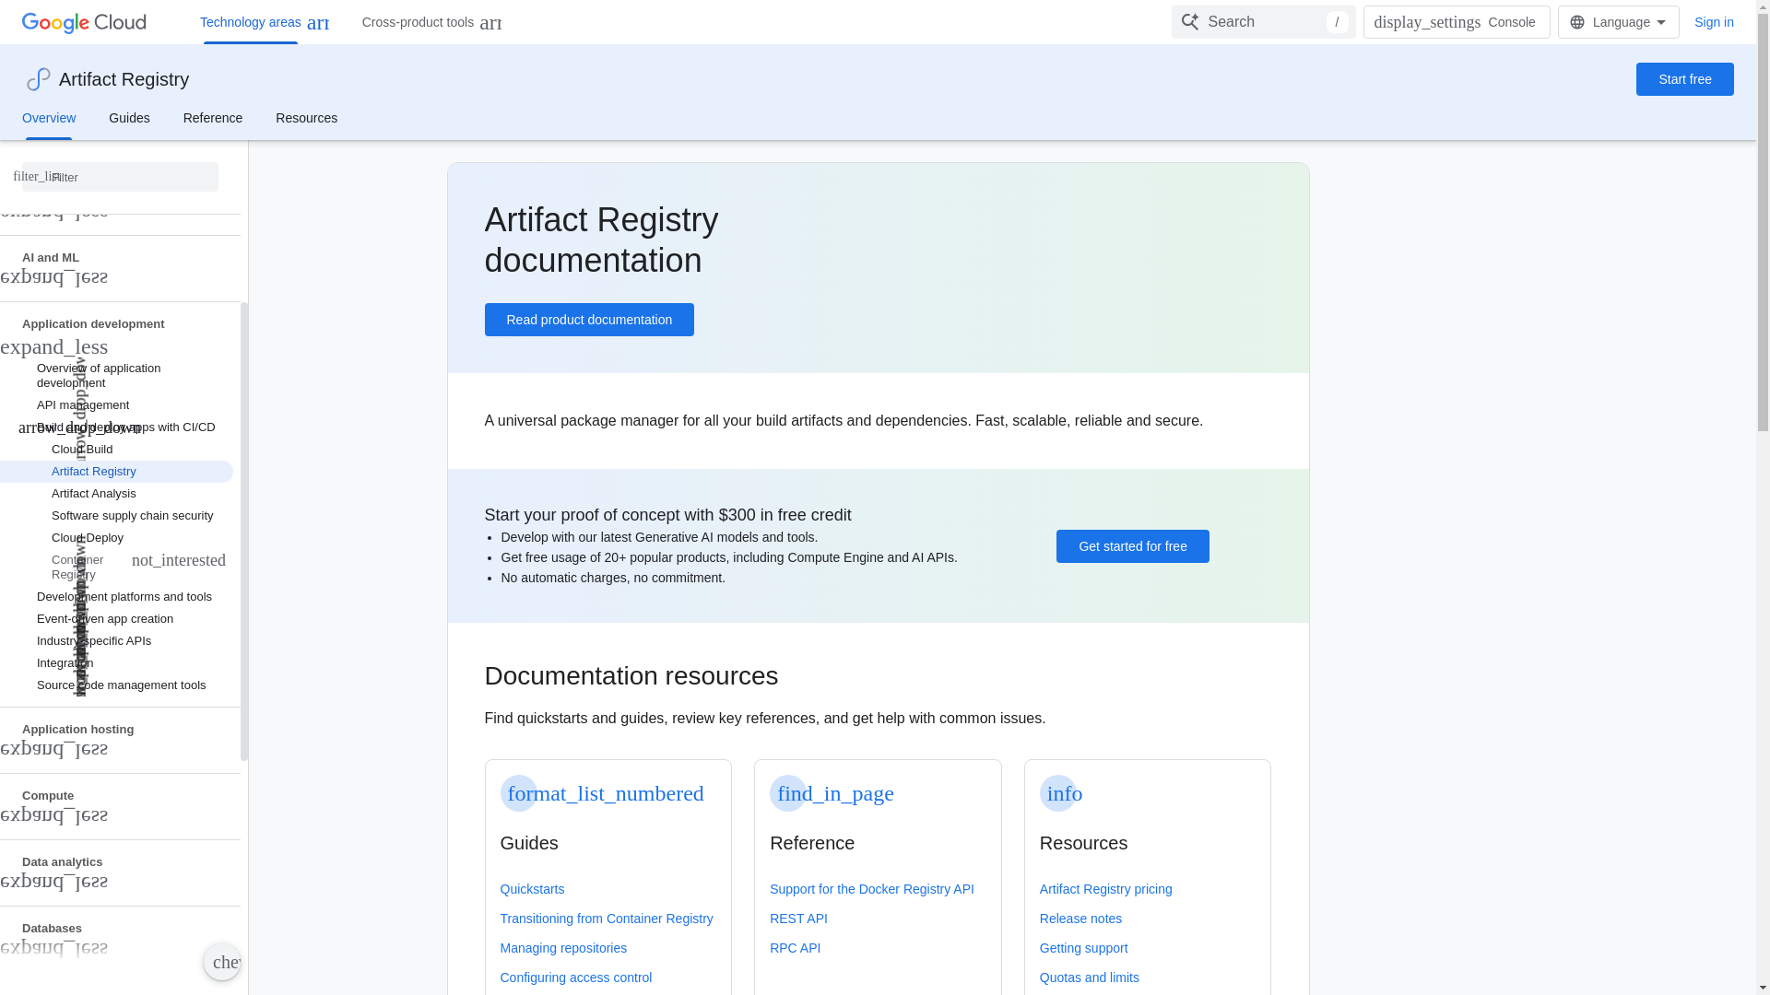This screenshot has height=995, width=1770.
Task: Open Industry-specific APIs
Action: click(94, 641)
